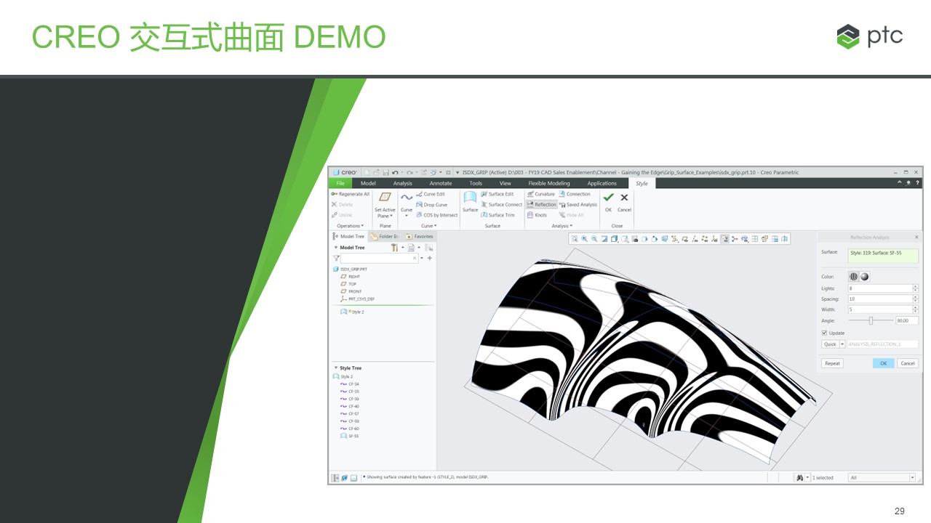The width and height of the screenshot is (931, 523).
Task: Expand the Curve group dropdown
Action: pos(429,226)
